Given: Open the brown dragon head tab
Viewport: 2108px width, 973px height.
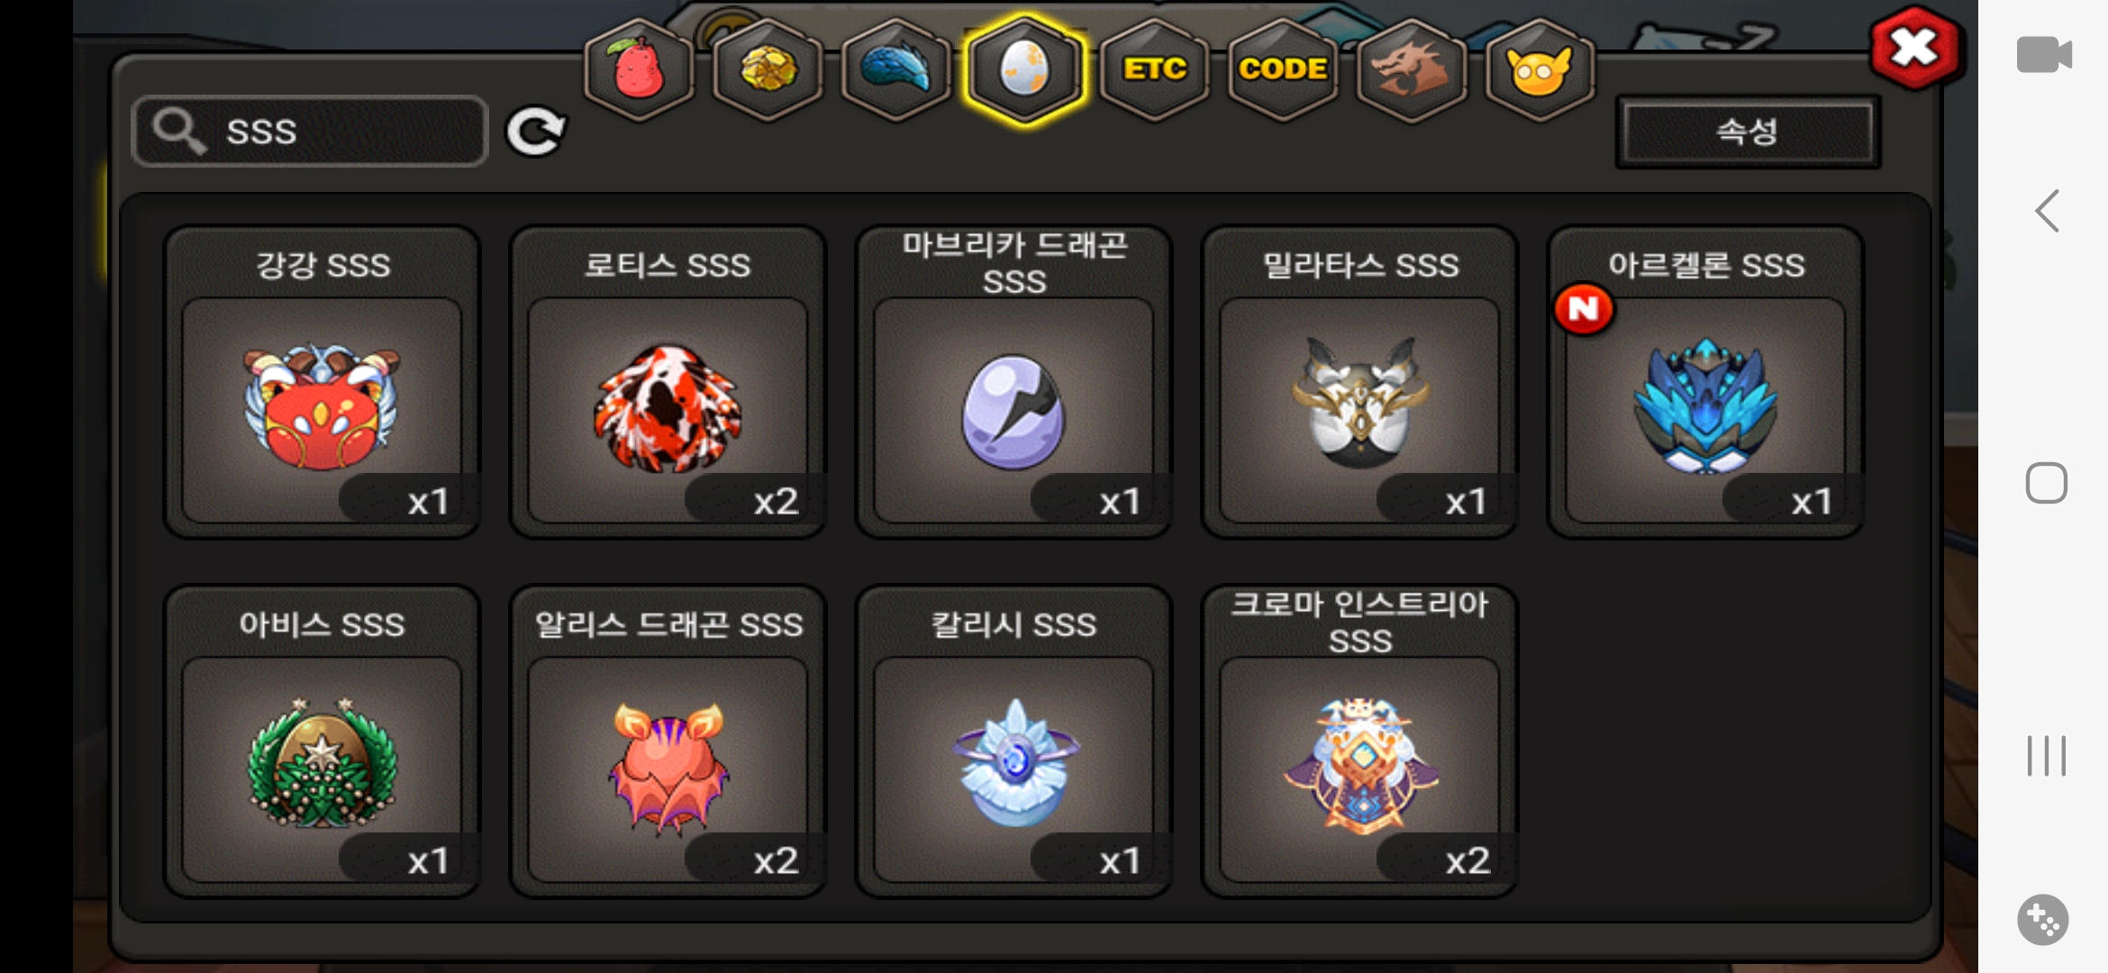Looking at the screenshot, I should pyautogui.click(x=1412, y=69).
